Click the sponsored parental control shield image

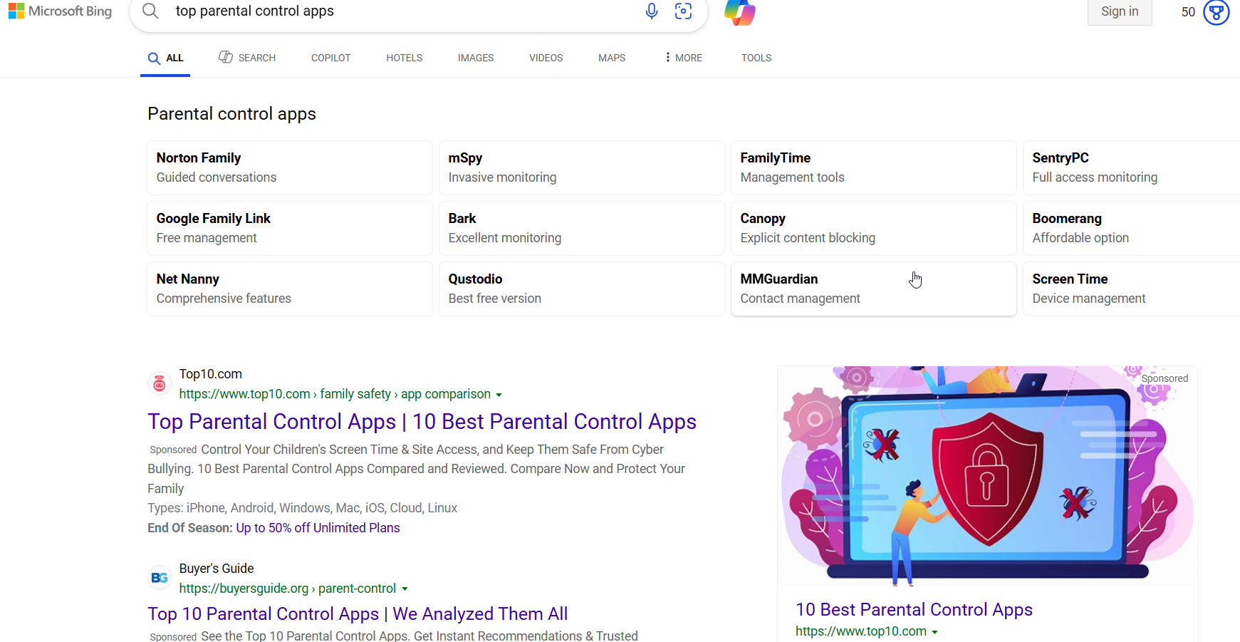[987, 475]
